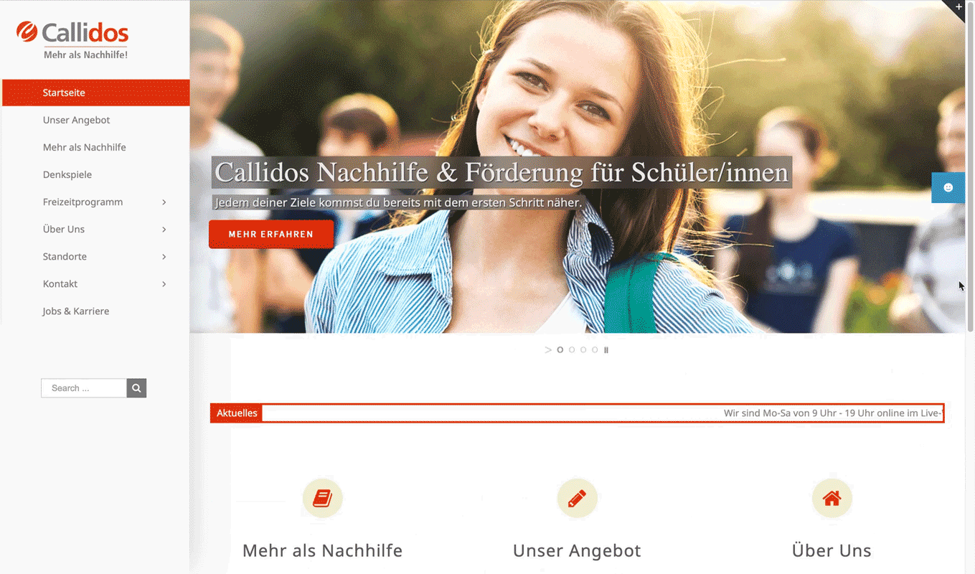This screenshot has width=975, height=574.
Task: Expand the Kontakt submenu arrow
Action: (164, 284)
